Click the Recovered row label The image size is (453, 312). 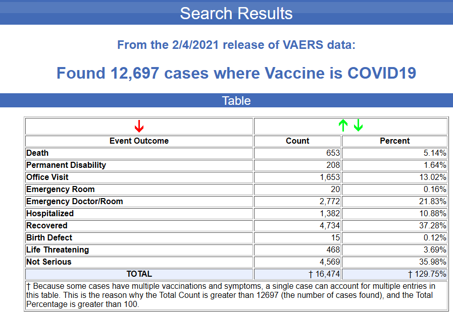tap(47, 226)
